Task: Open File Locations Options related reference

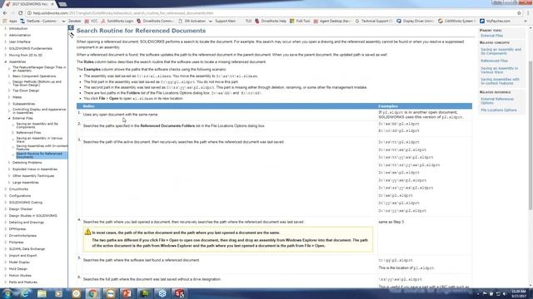Action: tap(499, 110)
